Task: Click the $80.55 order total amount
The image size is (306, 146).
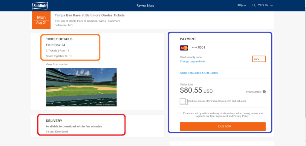Action: [191, 90]
